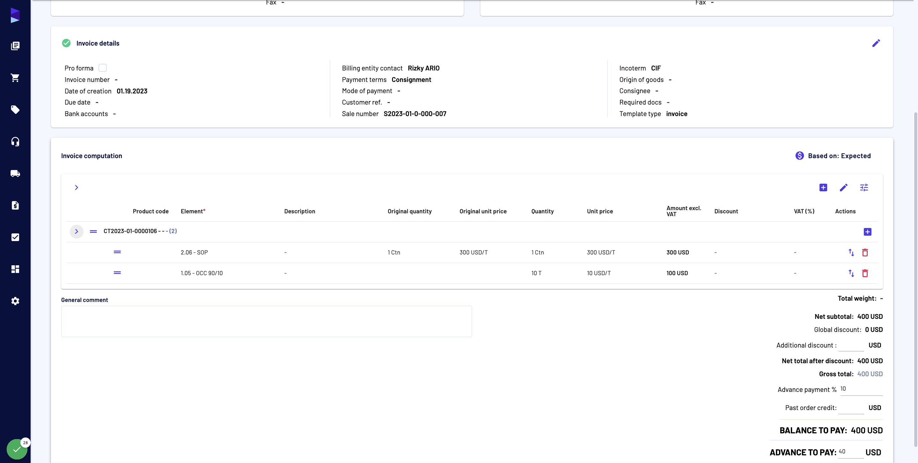Add element to CT2023-01-0000106 with plus icon
Image resolution: width=918 pixels, height=463 pixels.
pyautogui.click(x=867, y=232)
